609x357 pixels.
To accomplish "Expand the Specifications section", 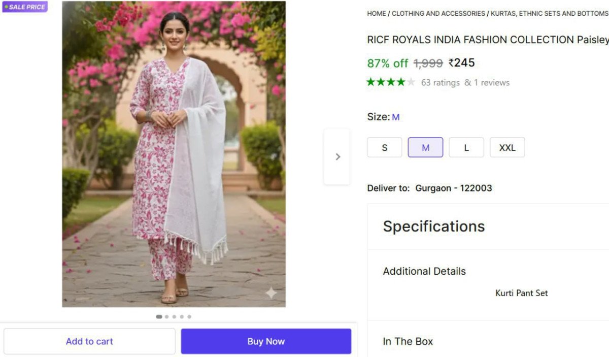I will click(x=434, y=226).
